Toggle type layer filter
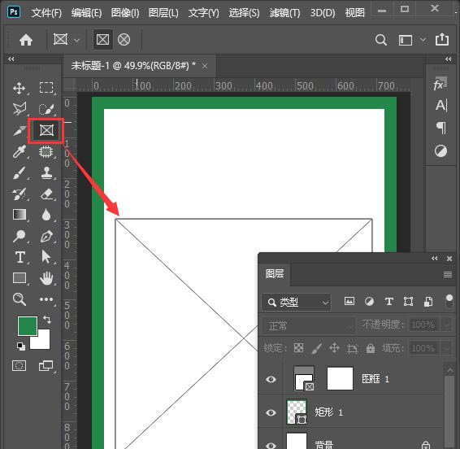This screenshot has height=449, width=460. pos(389,301)
